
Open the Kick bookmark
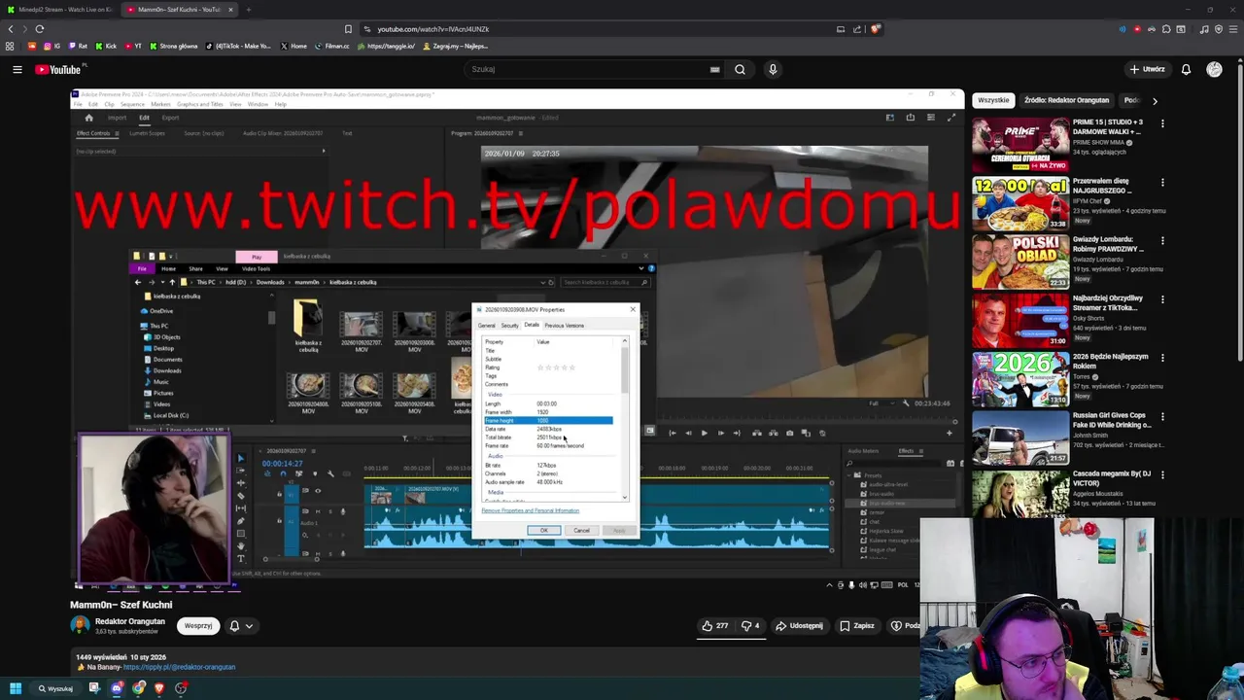coord(105,46)
